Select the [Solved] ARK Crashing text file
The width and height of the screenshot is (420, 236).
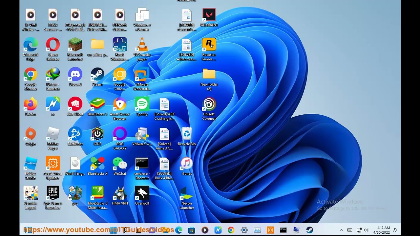(x=164, y=109)
